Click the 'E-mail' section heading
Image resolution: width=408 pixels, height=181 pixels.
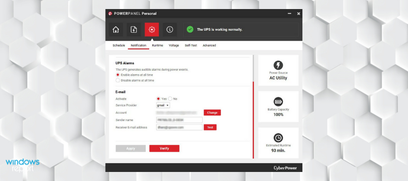(121, 92)
